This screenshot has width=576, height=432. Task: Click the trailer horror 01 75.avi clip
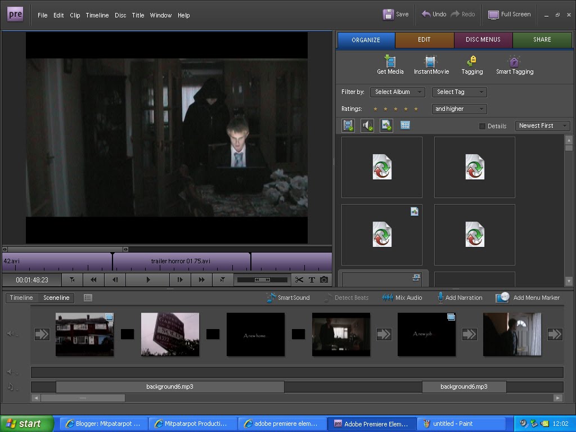pyautogui.click(x=181, y=261)
